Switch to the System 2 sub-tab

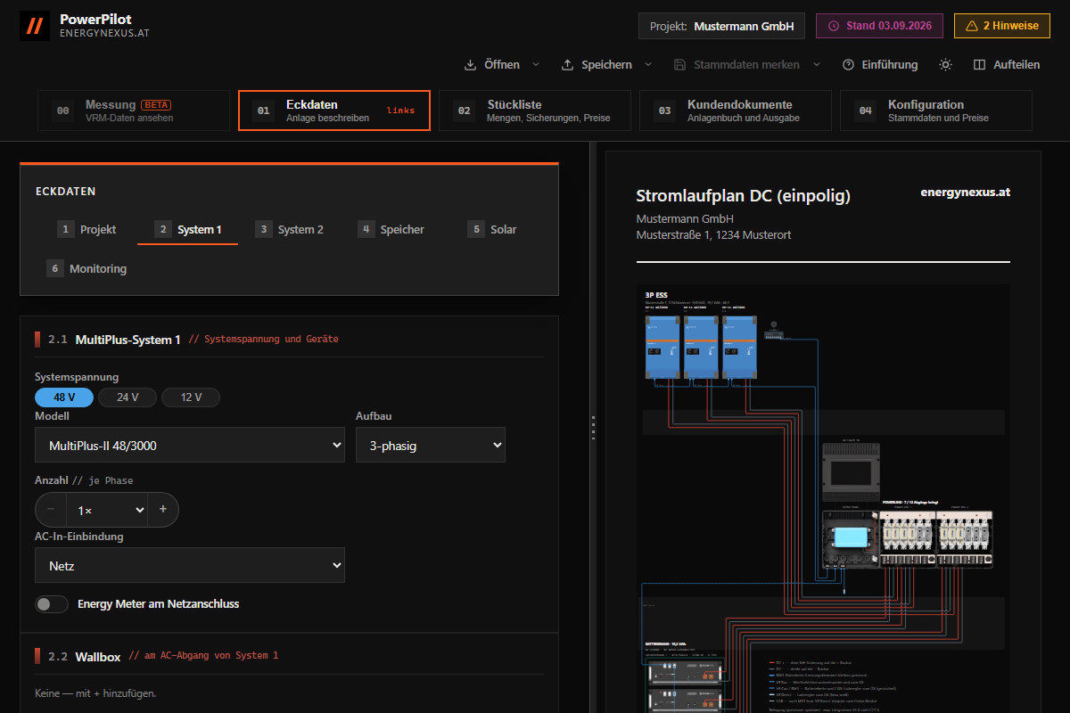point(289,229)
